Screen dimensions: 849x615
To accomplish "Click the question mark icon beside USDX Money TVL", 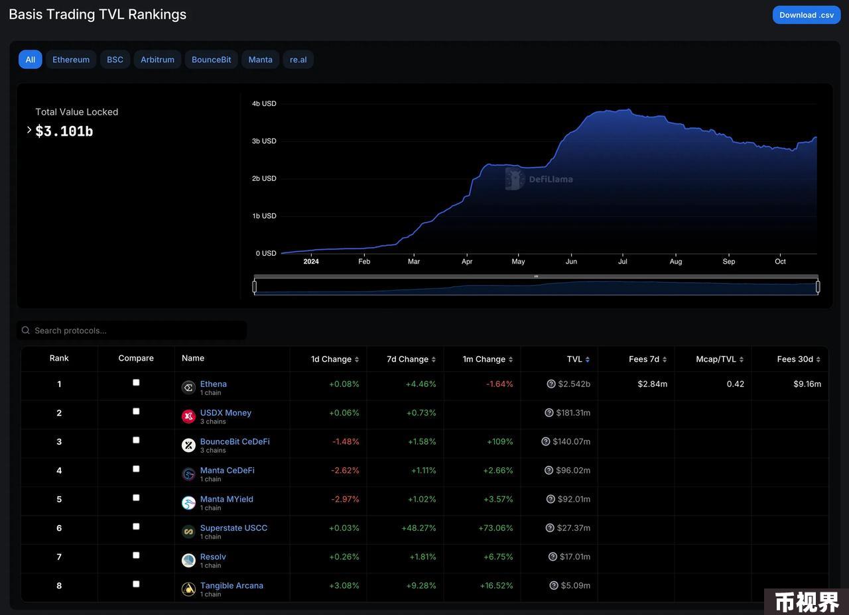I will (x=549, y=413).
